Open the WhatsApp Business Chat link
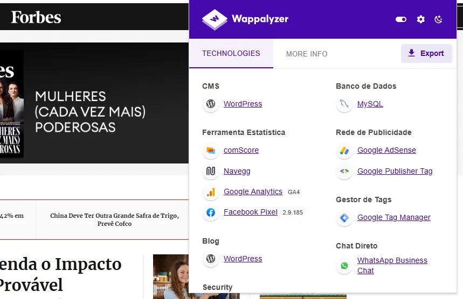This screenshot has width=463, height=299. (392, 266)
